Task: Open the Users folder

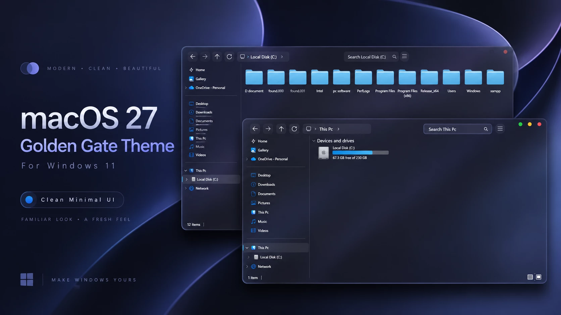Action: (x=451, y=81)
